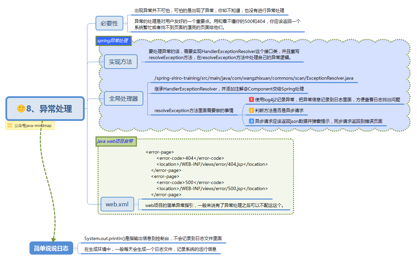
Task: Click the smiley face icon on the central topic
Action: pos(21,109)
